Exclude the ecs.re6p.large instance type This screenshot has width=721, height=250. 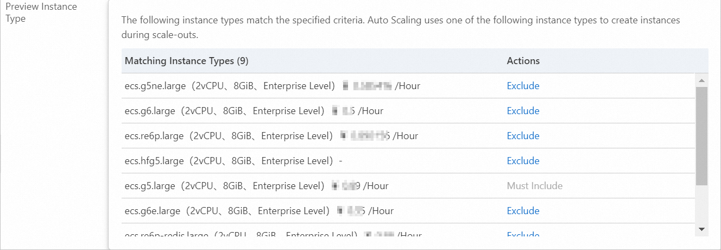[x=523, y=136]
